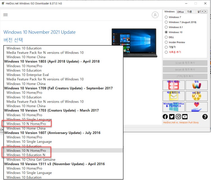Open the Twitter icon
211x180 pixels.
(172, 117)
